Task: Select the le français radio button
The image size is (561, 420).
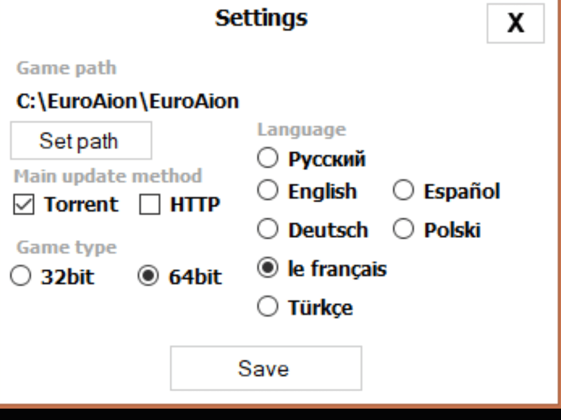Action: point(267,269)
